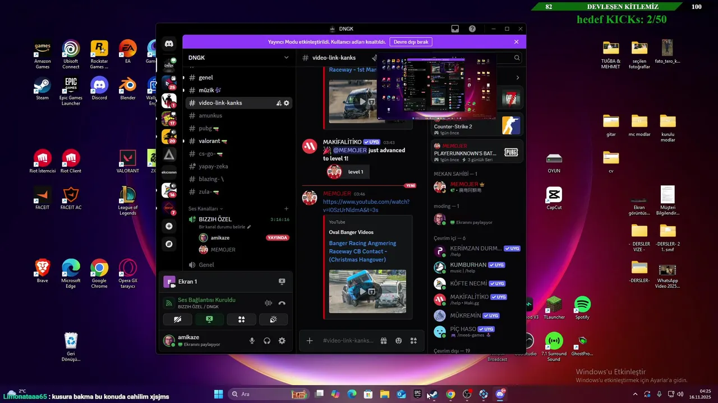Screen dimensions: 718x403
Task: Open the Recycle Bin (Geri Dönüşüm) icon
Action: [71, 347]
